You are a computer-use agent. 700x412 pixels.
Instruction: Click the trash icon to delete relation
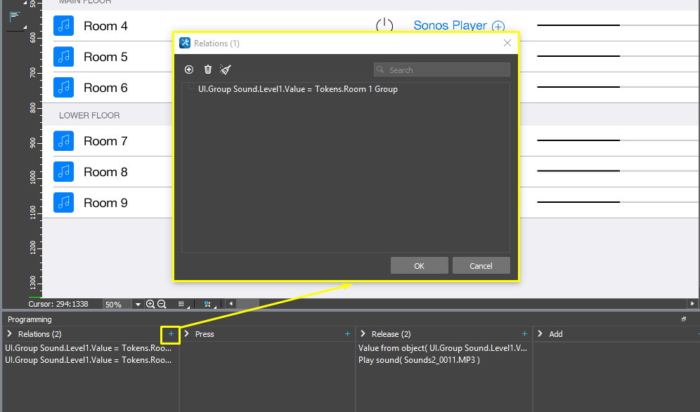pos(207,69)
